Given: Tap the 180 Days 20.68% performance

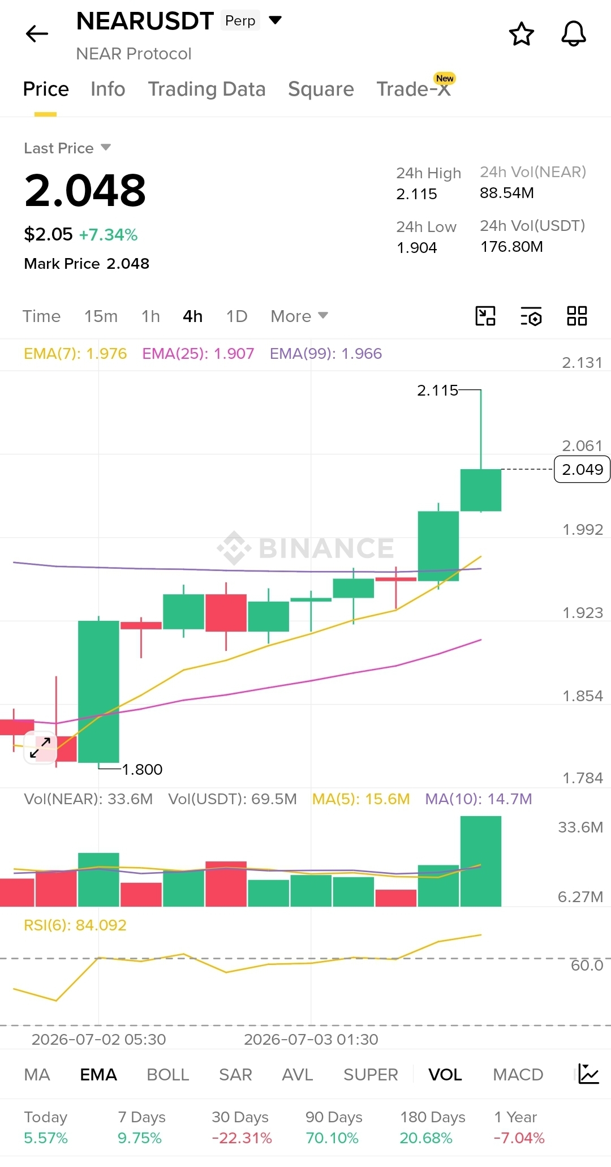Looking at the screenshot, I should point(433,1127).
